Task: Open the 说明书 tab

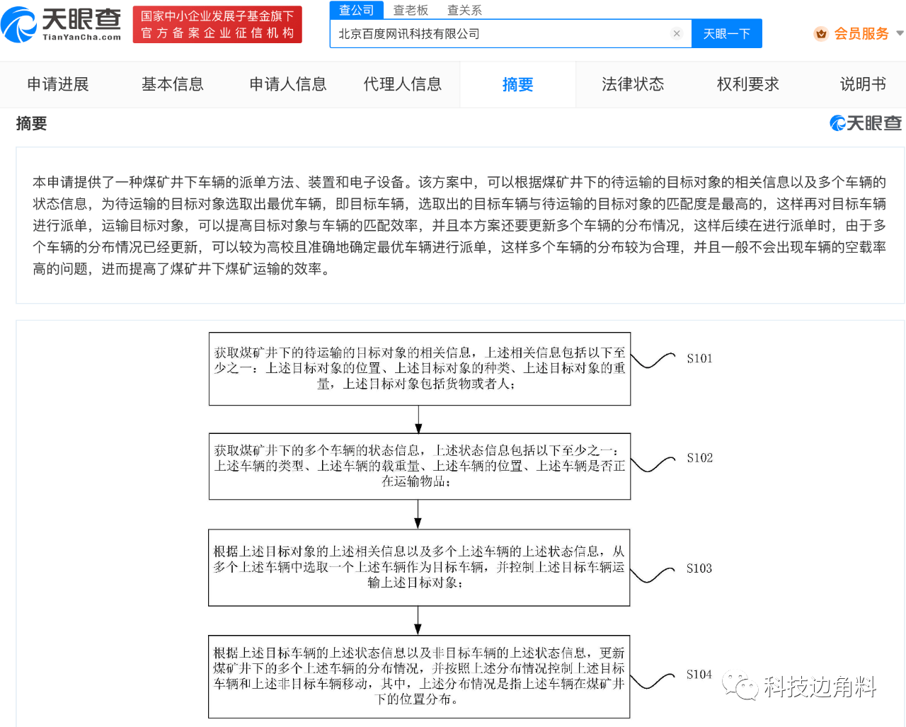Action: [863, 84]
